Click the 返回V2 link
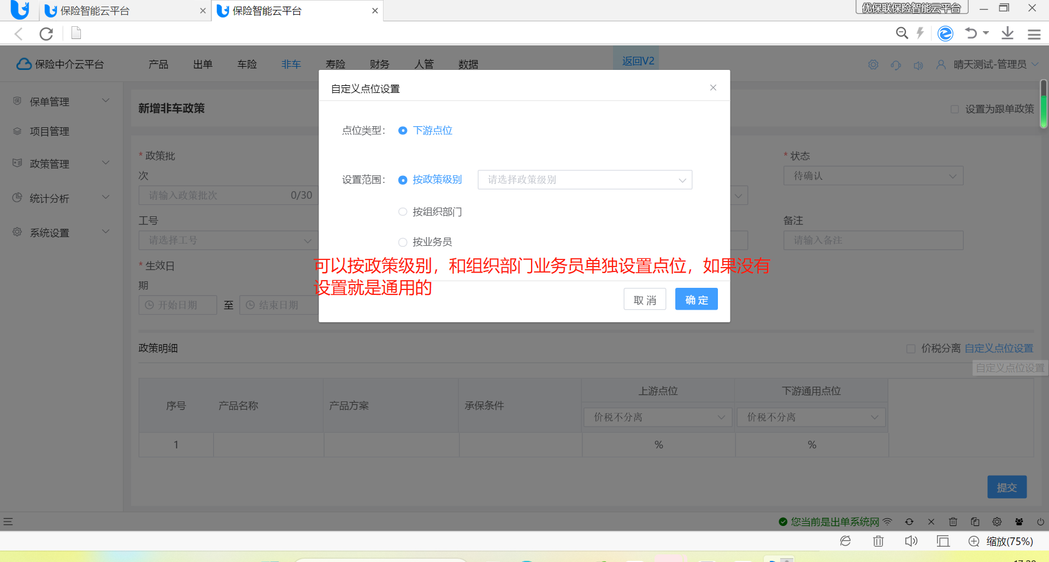Image resolution: width=1049 pixels, height=562 pixels. click(638, 61)
